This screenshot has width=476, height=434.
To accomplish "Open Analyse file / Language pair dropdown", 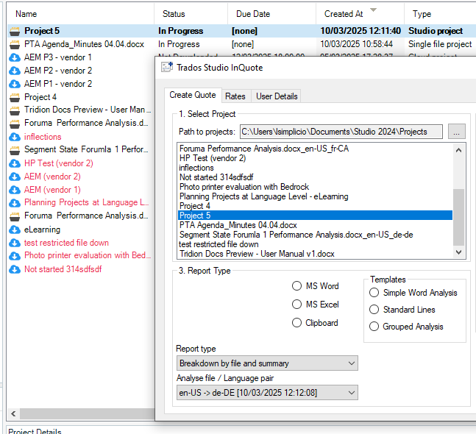I will [267, 393].
